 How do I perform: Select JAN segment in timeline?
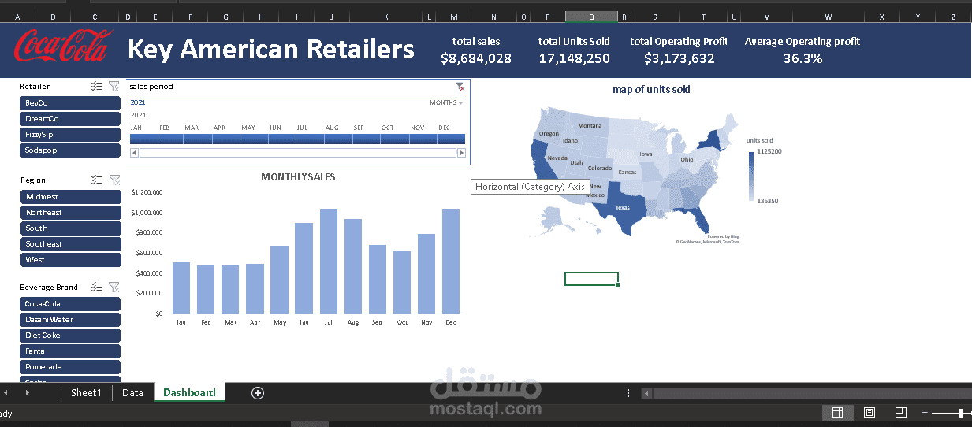[143, 139]
